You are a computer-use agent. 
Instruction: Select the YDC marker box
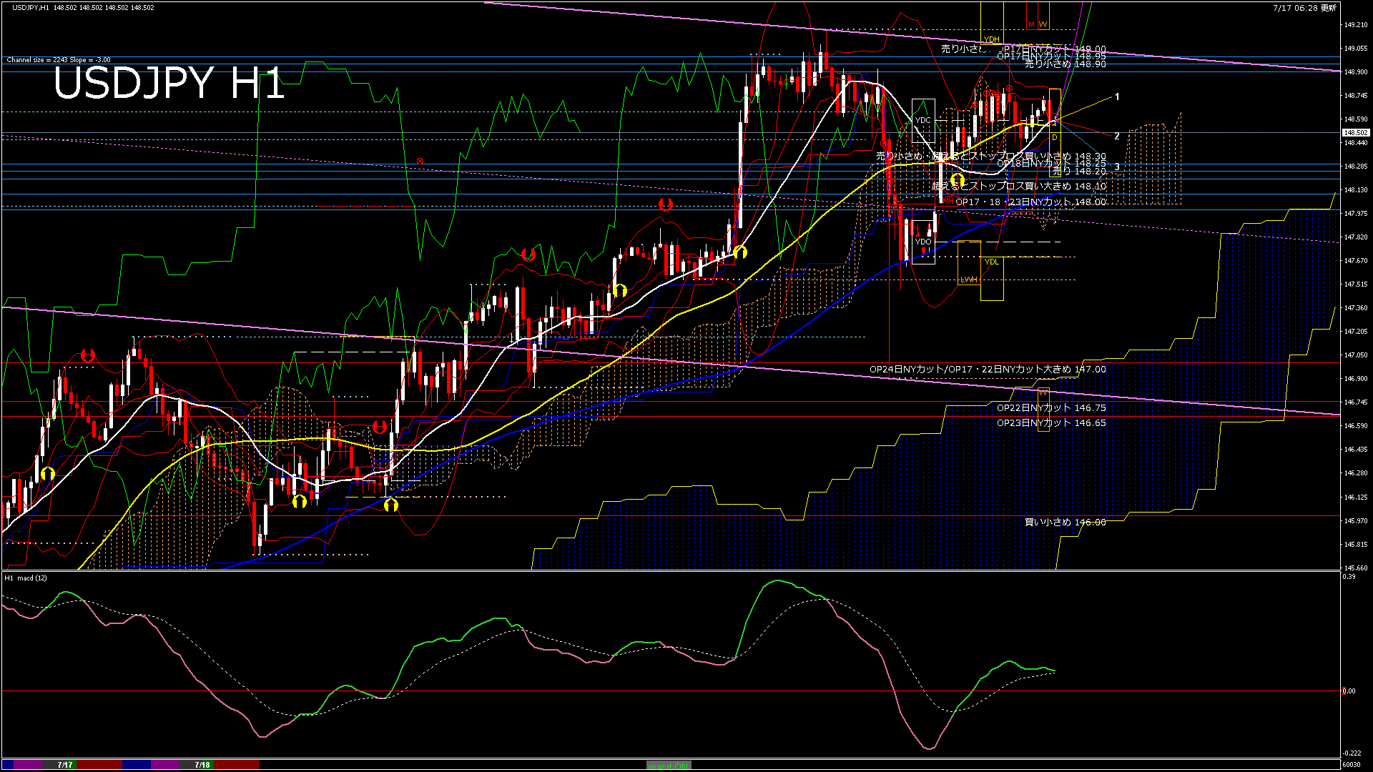coord(923,120)
